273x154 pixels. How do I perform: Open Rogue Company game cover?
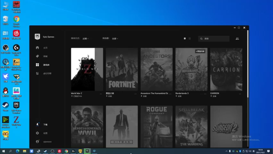click(x=157, y=127)
